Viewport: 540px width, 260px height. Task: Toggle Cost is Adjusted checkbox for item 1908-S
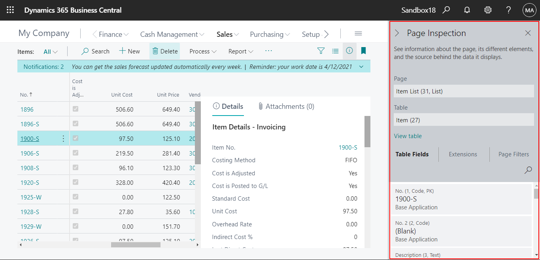tap(75, 167)
